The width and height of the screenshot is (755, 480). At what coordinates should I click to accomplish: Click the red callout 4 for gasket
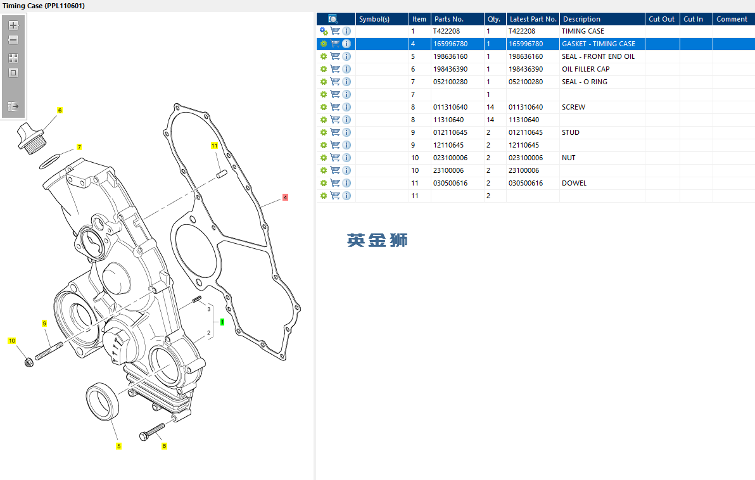tap(285, 198)
